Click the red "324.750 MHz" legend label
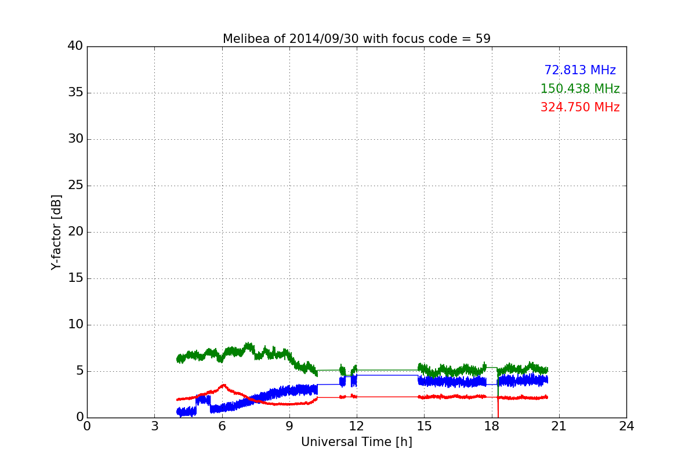This screenshot has height=464, width=696. pyautogui.click(x=580, y=107)
